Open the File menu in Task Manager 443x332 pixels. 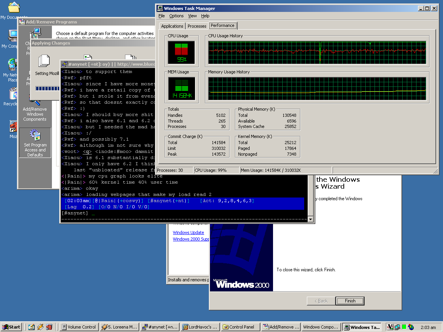coord(162,16)
